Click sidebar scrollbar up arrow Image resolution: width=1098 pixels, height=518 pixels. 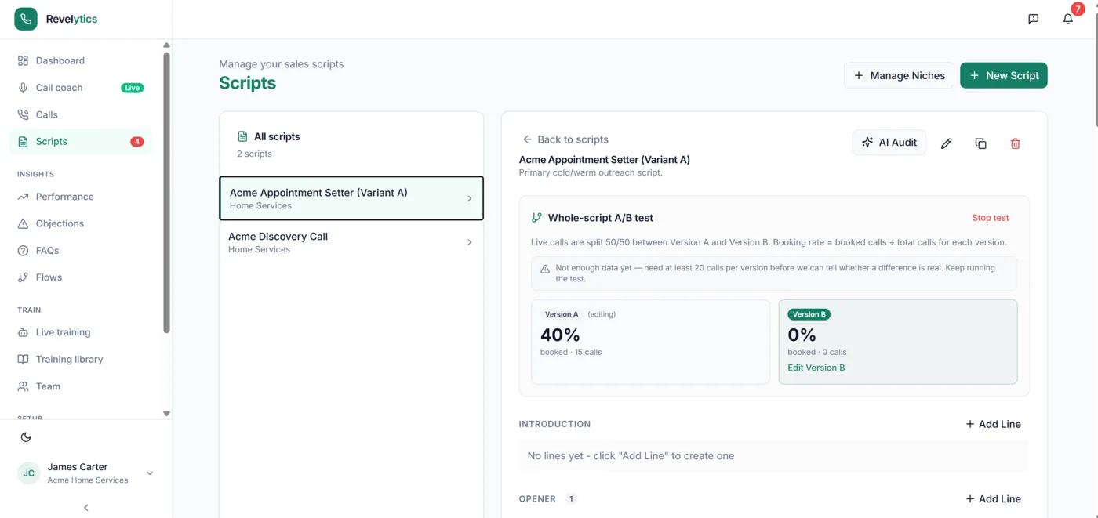166,45
